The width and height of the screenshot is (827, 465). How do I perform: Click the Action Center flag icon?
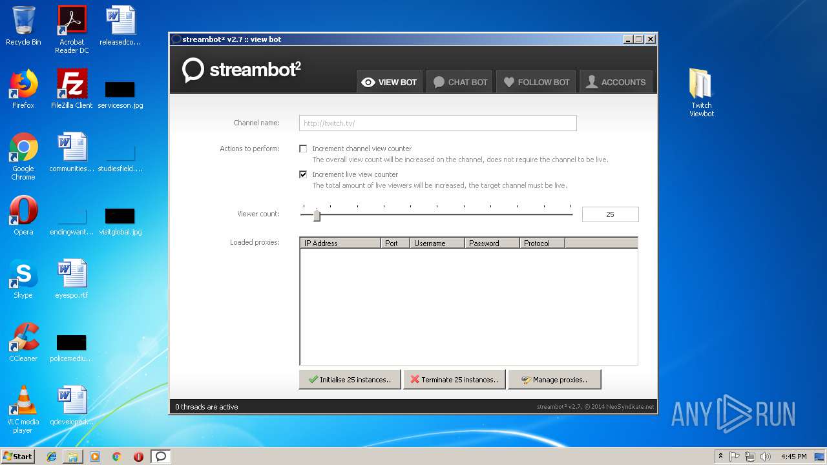pyautogui.click(x=735, y=457)
